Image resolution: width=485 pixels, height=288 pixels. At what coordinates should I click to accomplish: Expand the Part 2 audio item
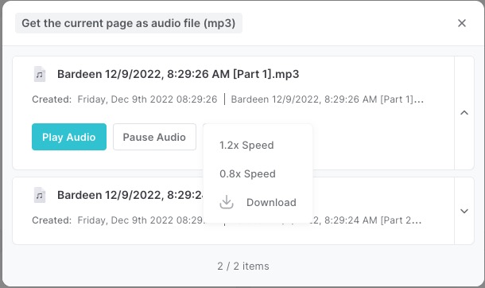pos(464,211)
